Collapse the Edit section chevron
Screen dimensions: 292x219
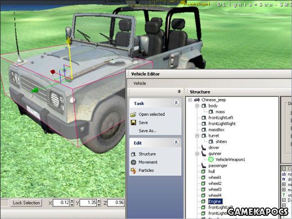[x=176, y=142]
